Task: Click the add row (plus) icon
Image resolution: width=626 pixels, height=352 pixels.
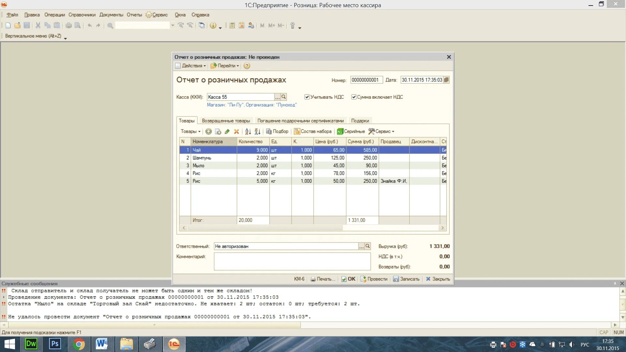Action: coord(208,131)
